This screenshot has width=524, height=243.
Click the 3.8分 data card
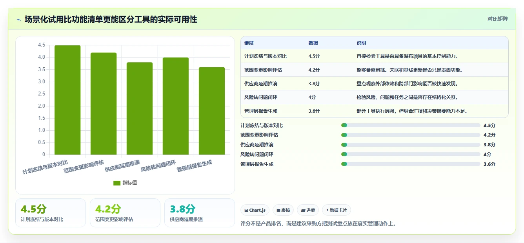[x=200, y=213]
